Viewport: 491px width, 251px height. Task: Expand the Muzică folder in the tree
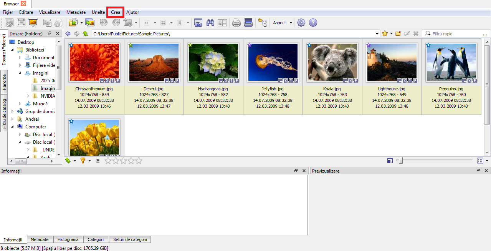[20, 104]
